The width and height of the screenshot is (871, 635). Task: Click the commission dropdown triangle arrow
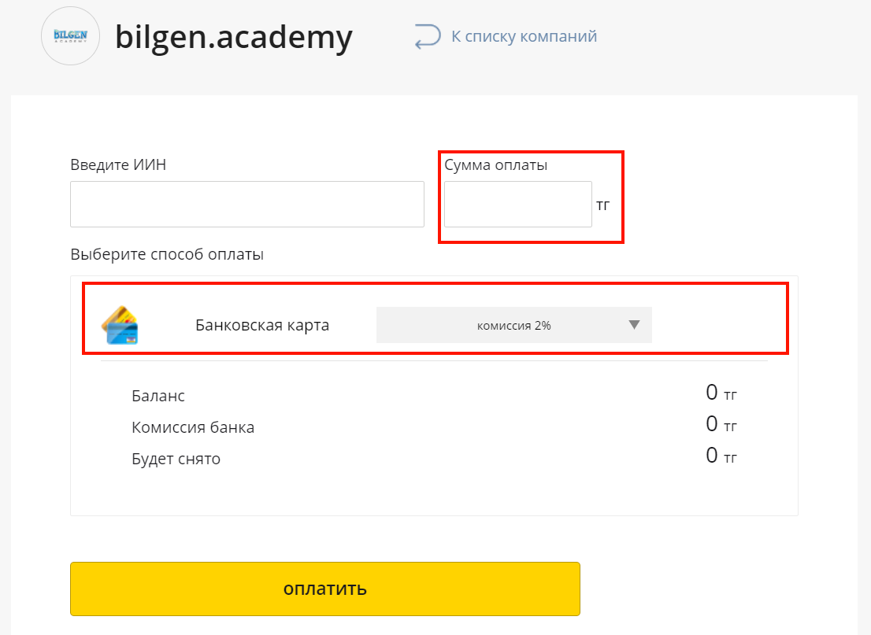coord(634,325)
